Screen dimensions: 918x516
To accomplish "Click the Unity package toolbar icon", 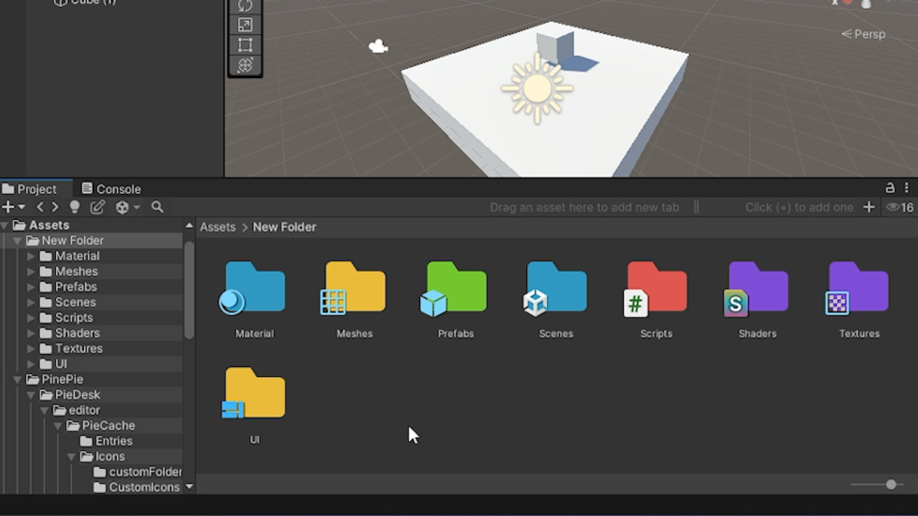I will (122, 207).
